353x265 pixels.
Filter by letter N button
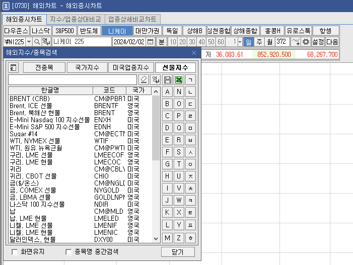pos(179,92)
